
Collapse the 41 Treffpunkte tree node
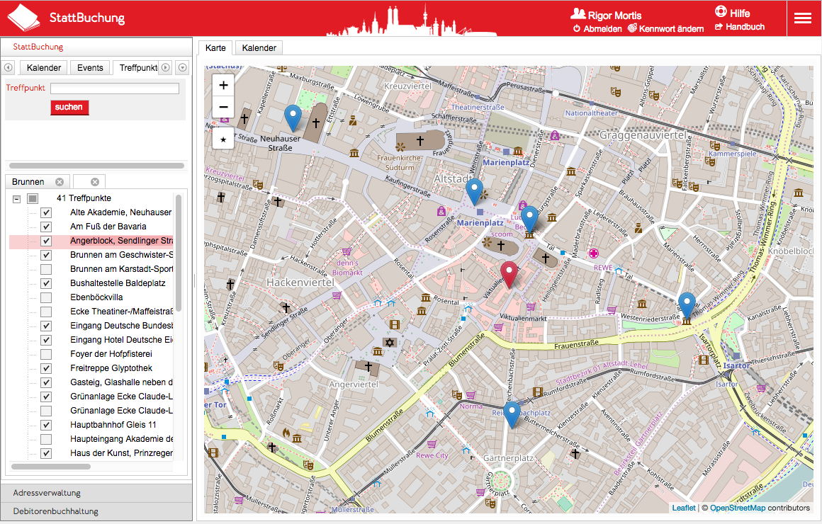[16, 198]
